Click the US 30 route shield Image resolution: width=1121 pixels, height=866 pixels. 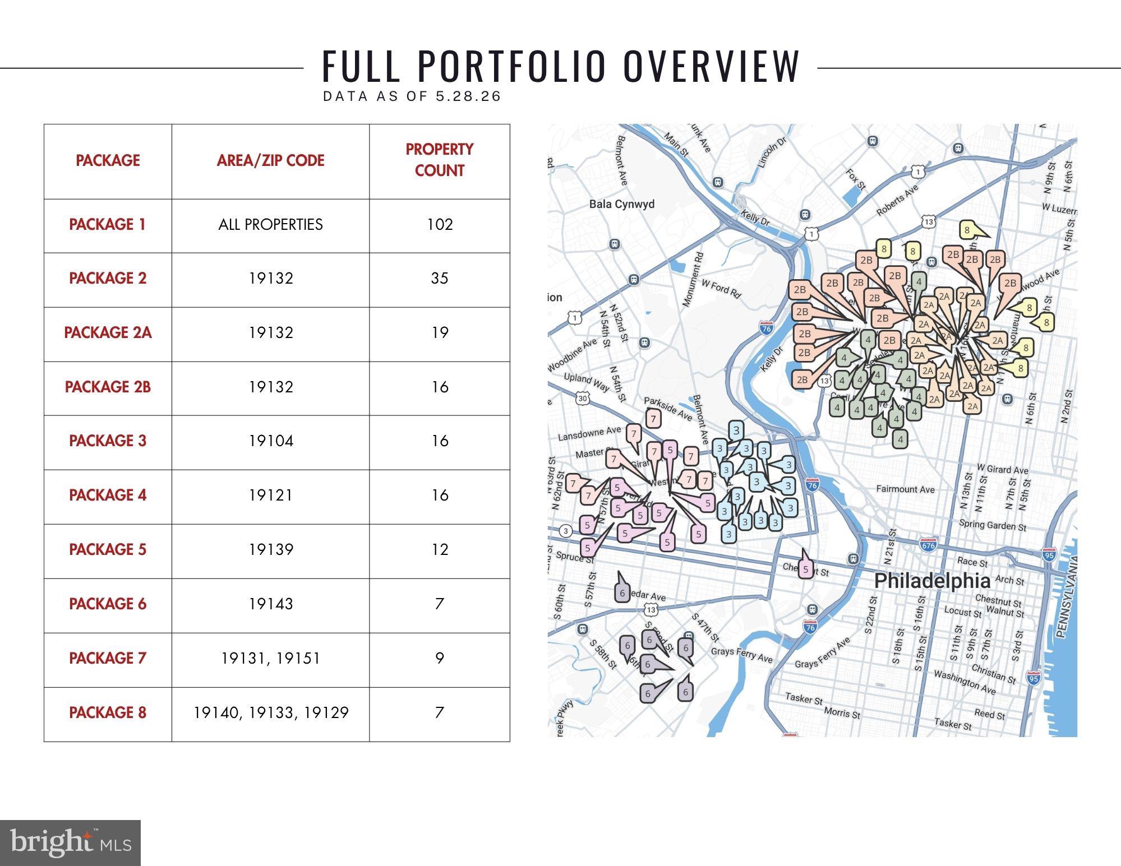click(583, 399)
